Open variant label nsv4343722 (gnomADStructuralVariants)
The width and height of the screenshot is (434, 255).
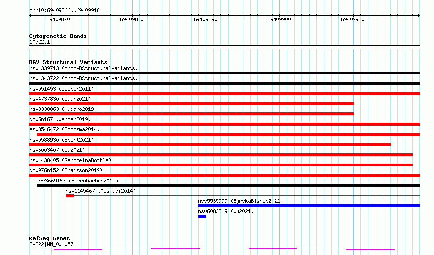[x=83, y=78]
